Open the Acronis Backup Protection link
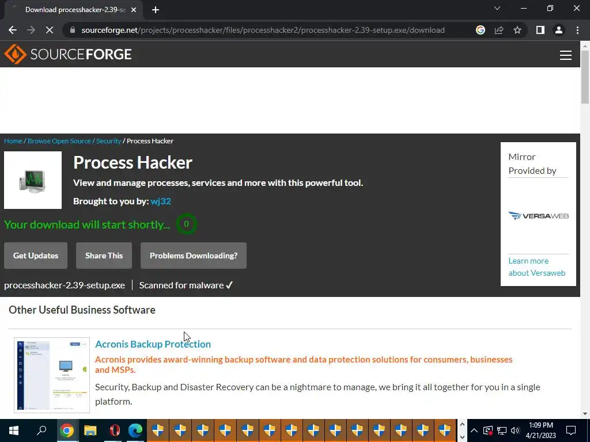The image size is (590, 442). click(x=153, y=344)
